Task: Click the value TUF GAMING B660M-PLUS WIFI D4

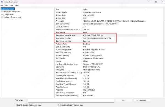Action: click(97, 38)
